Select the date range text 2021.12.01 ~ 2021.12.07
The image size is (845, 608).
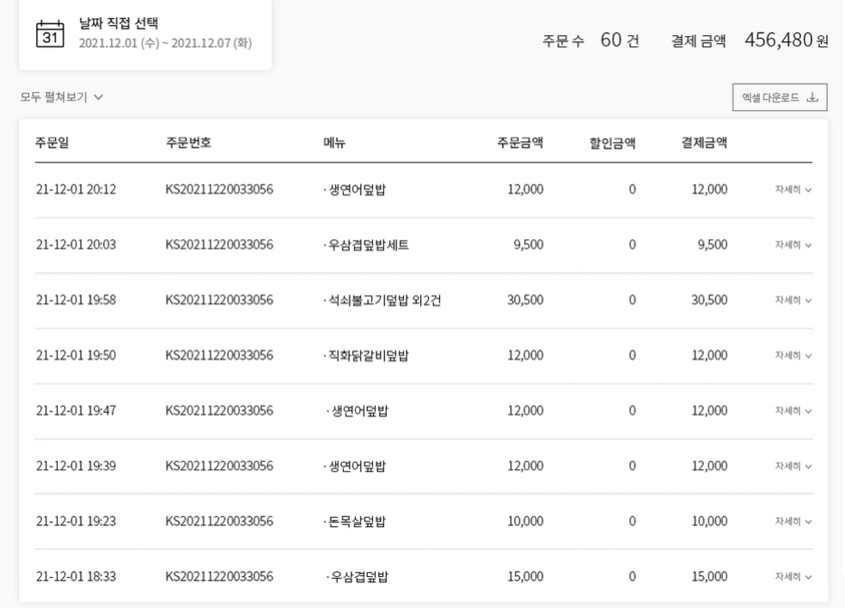pos(165,43)
